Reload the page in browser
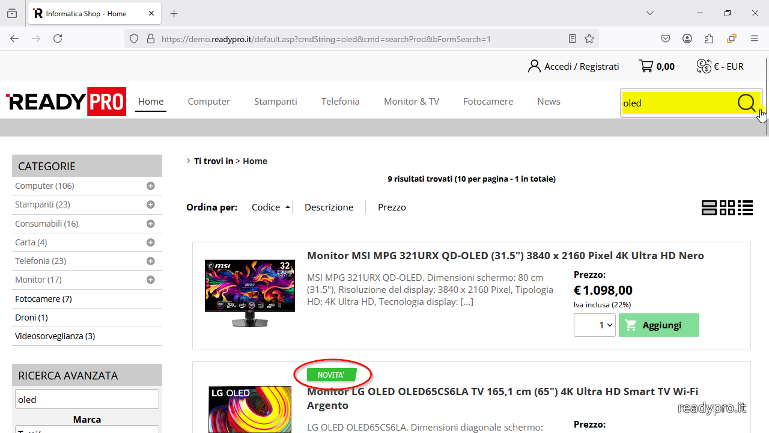Screen dimensions: 769x433 tap(58, 38)
